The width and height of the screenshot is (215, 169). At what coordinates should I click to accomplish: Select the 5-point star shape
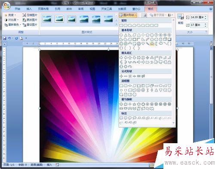coord(134,104)
